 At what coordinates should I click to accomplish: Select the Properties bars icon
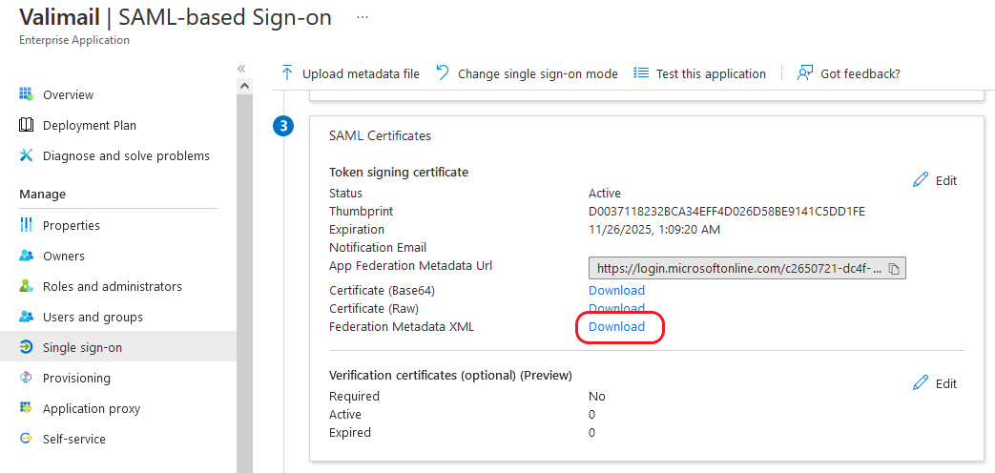click(x=26, y=225)
